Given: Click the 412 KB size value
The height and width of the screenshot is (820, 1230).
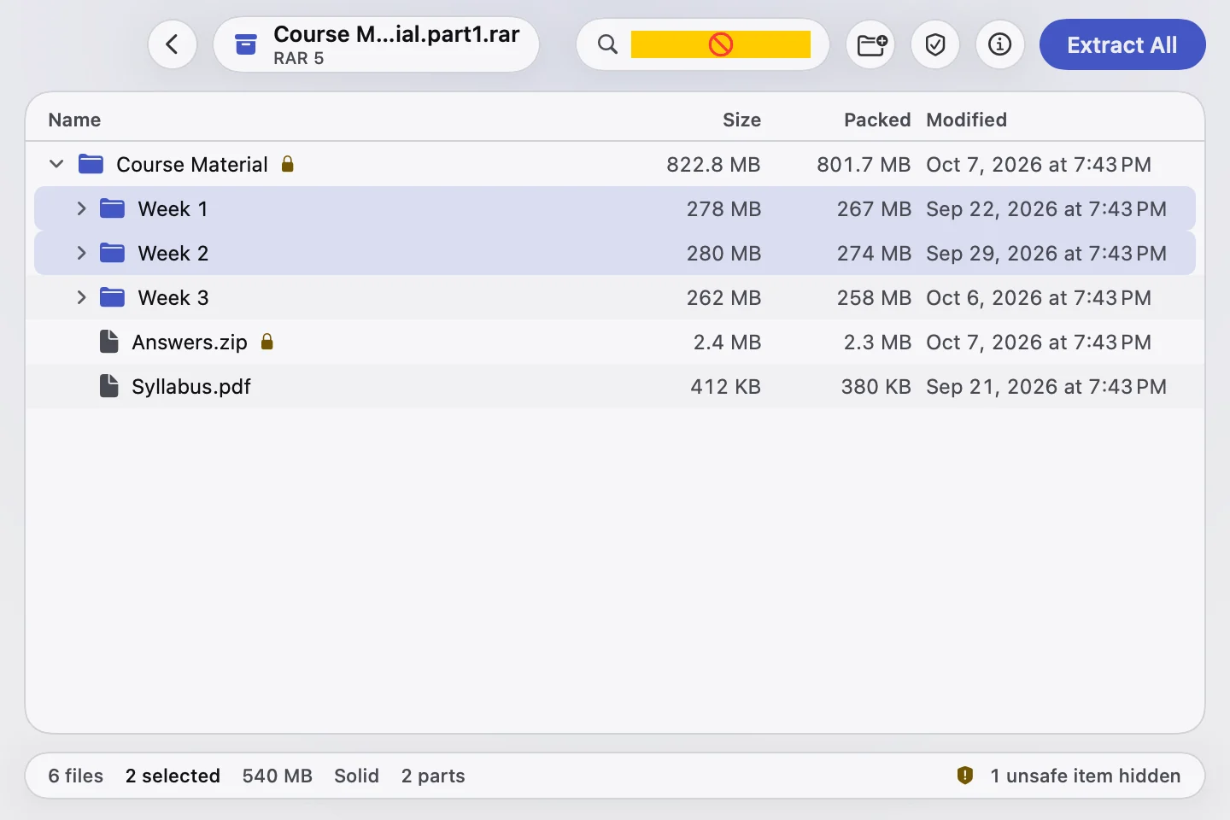Looking at the screenshot, I should point(725,386).
